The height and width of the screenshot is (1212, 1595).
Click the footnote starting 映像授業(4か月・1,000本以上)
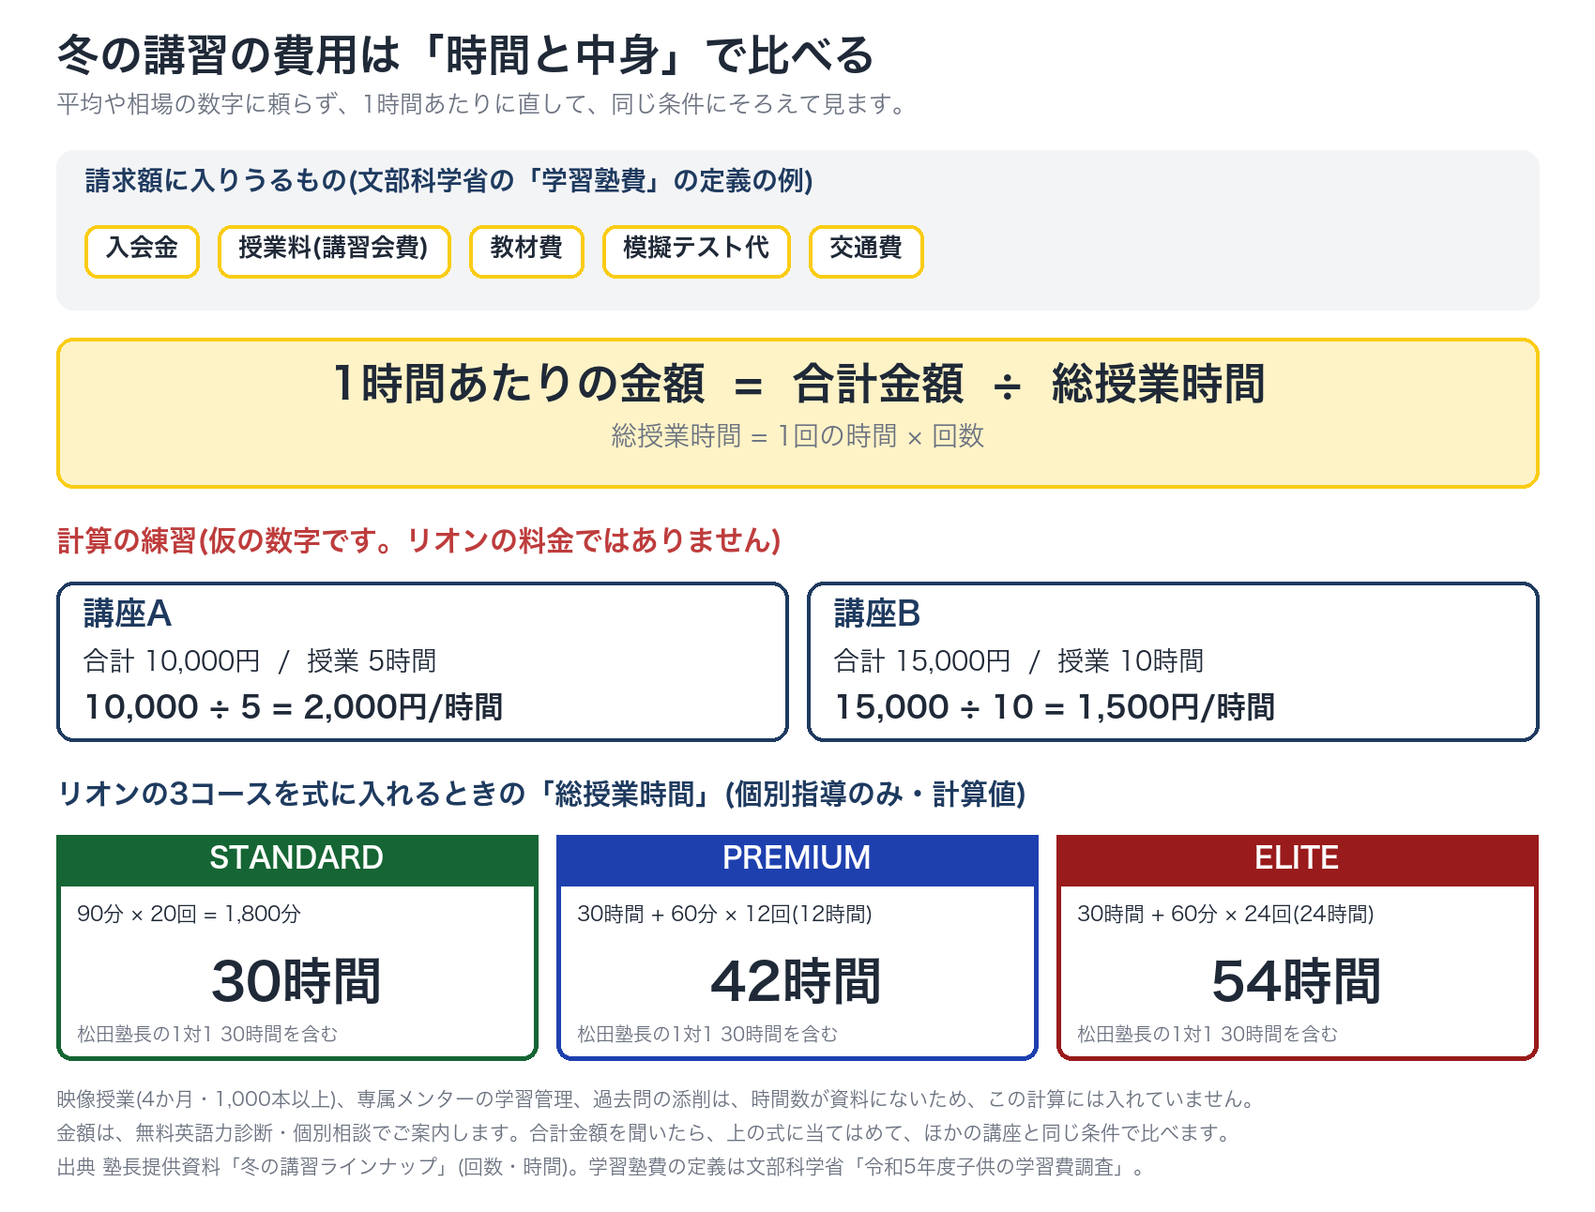point(657,1099)
